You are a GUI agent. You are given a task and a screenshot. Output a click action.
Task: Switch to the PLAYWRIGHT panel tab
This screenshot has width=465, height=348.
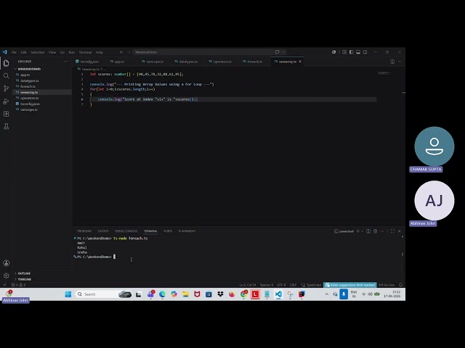187,231
